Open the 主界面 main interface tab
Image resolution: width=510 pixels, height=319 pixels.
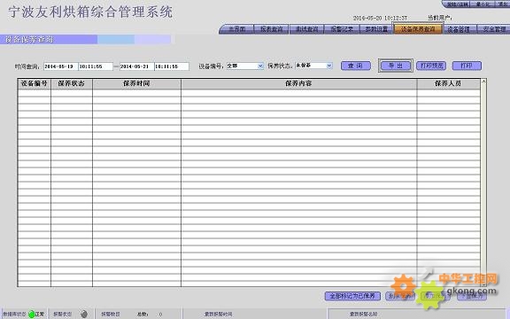click(236, 29)
